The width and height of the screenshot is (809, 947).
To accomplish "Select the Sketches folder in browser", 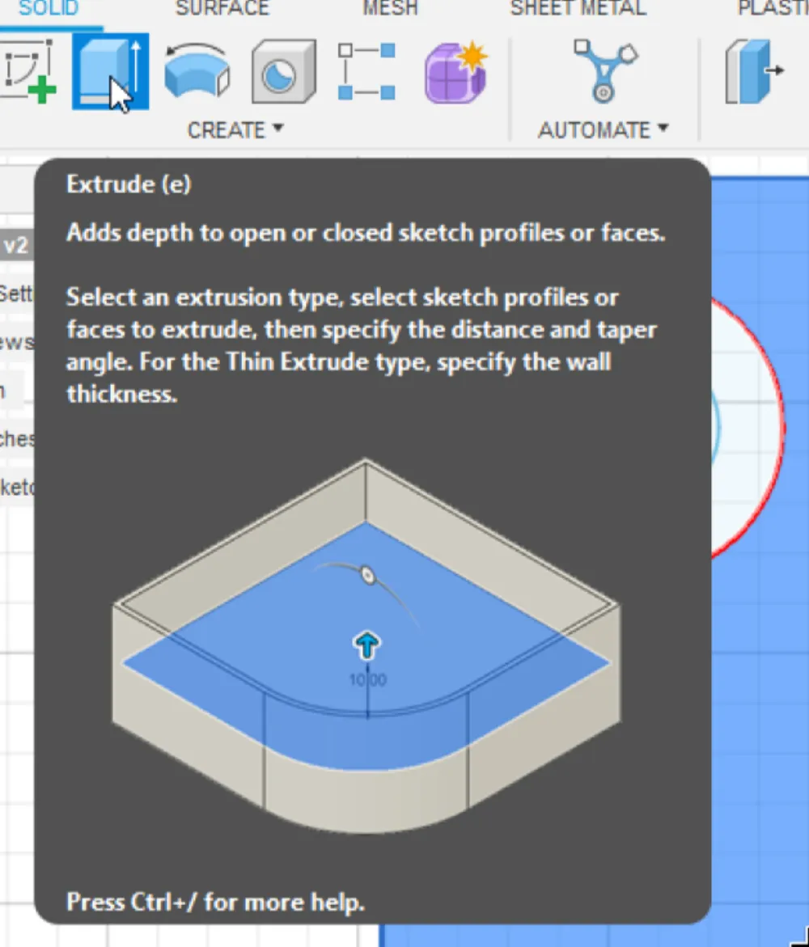I will coord(16,438).
